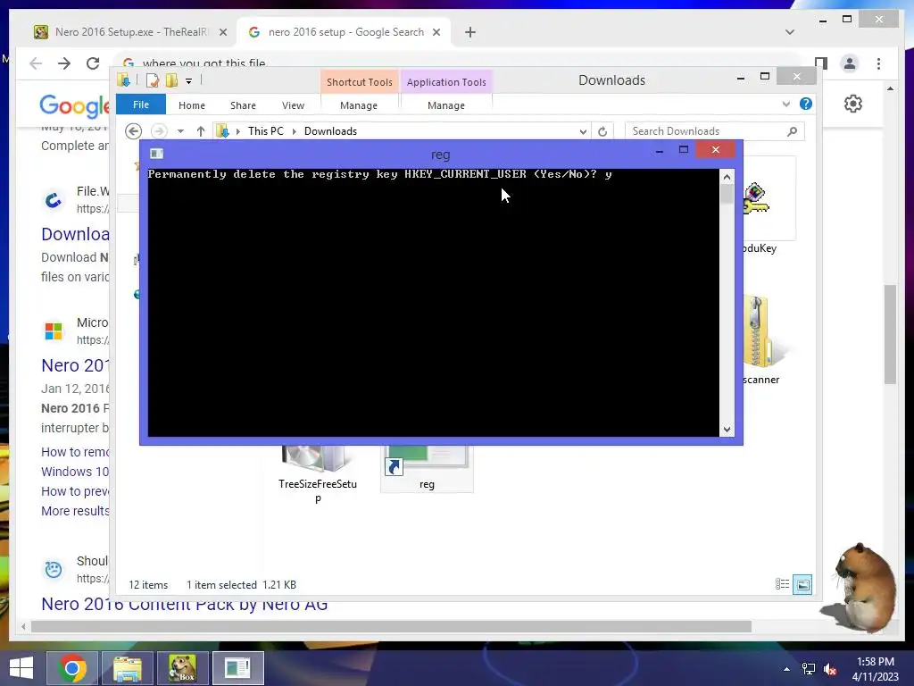The image size is (914, 686).
Task: Go up one folder level
Action: [201, 131]
